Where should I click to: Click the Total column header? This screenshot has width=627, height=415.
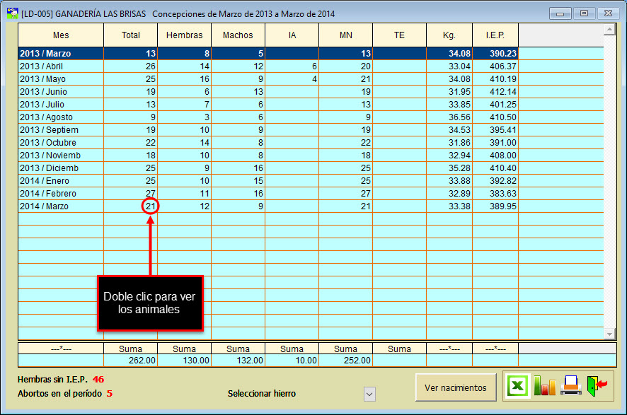pyautogui.click(x=130, y=35)
